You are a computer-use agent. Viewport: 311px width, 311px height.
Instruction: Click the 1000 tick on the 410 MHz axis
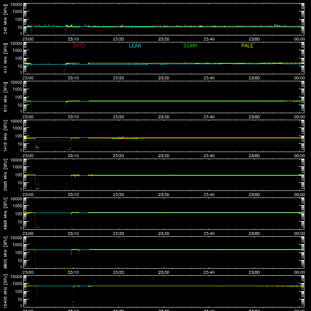[x=17, y=51]
